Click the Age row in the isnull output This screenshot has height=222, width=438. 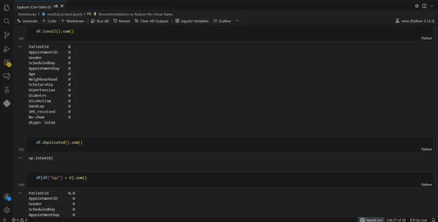pos(49,74)
